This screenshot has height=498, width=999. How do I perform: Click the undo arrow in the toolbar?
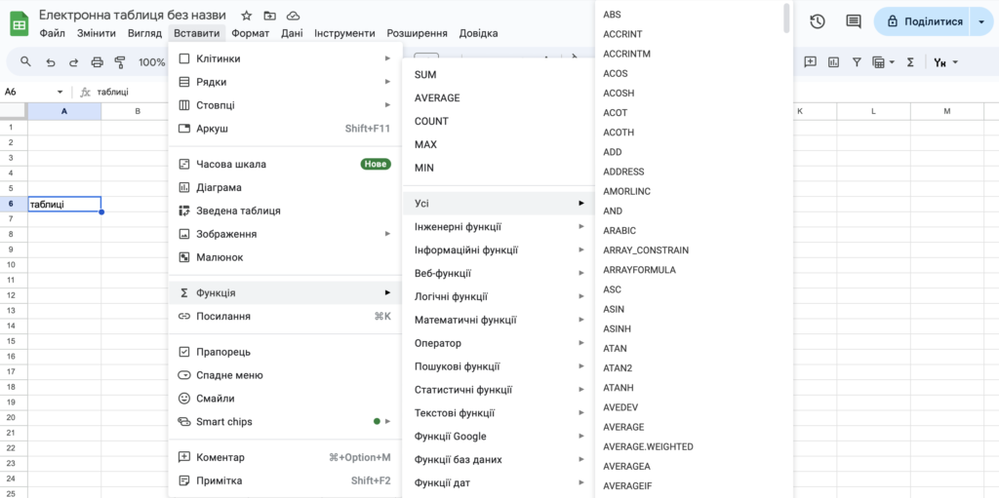[x=51, y=61]
